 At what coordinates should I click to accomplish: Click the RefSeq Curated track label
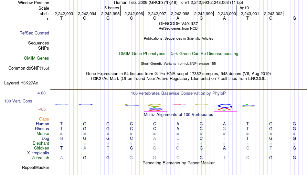[34, 33]
